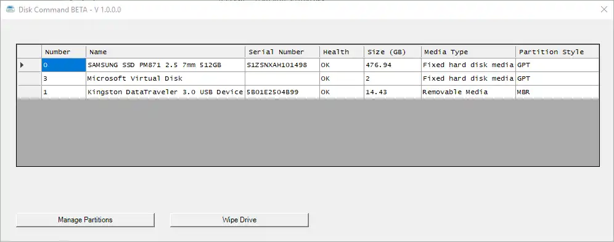
Task: Click the Removable Media cell
Action: click(x=469, y=92)
